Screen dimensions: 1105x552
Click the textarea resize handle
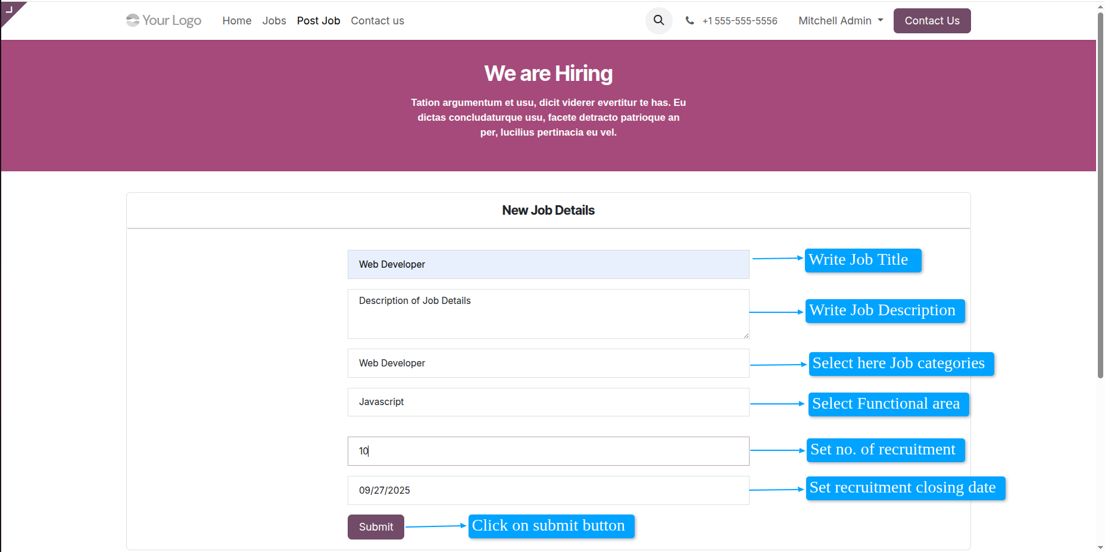pyautogui.click(x=747, y=337)
